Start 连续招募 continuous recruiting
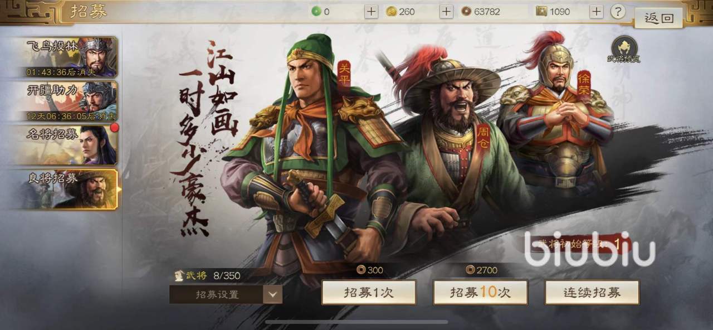This screenshot has width=713, height=330. point(592,292)
